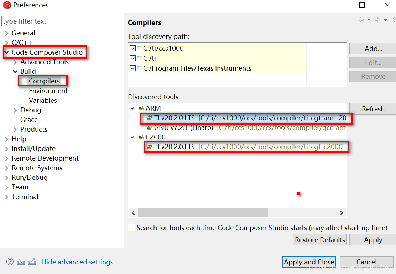Viewport: 396px width, 274px height.
Task: Expand the Products tree node
Action: pyautogui.click(x=15, y=129)
